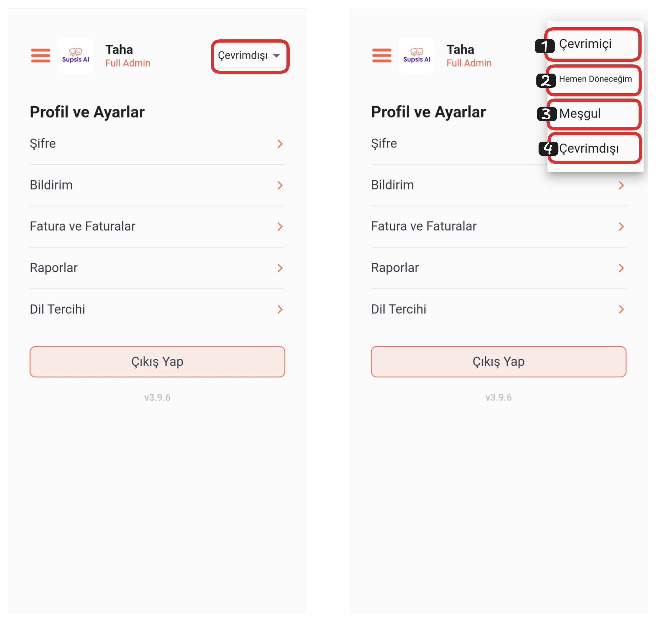This screenshot has width=656, height=622.
Task: Click Dil Tercihi chevron in left screen
Action: tap(280, 309)
